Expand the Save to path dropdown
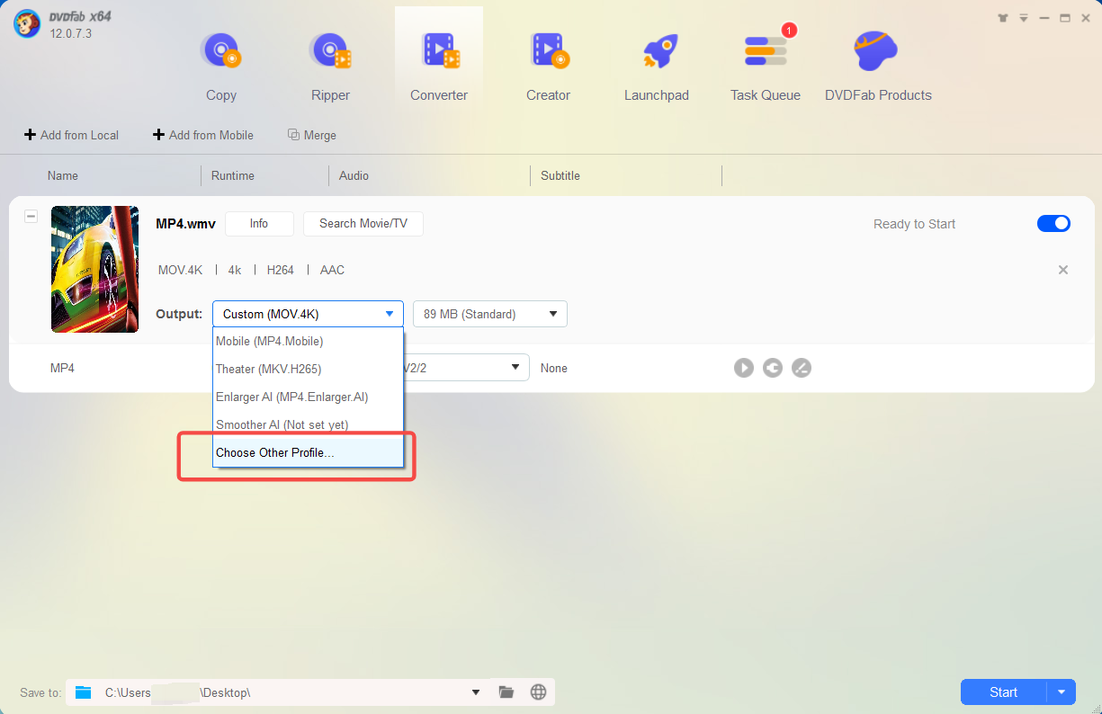Screen dimensions: 1102x714 point(476,692)
